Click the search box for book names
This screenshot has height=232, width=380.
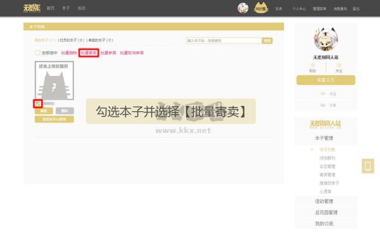click(224, 40)
